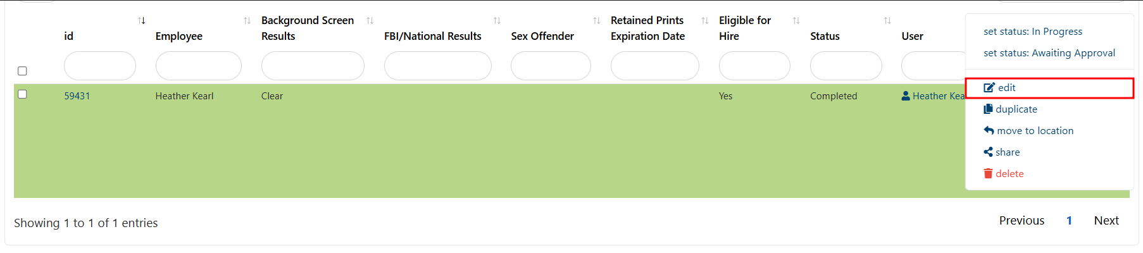Click the red delete trash icon
The image size is (1143, 253).
[988, 174]
